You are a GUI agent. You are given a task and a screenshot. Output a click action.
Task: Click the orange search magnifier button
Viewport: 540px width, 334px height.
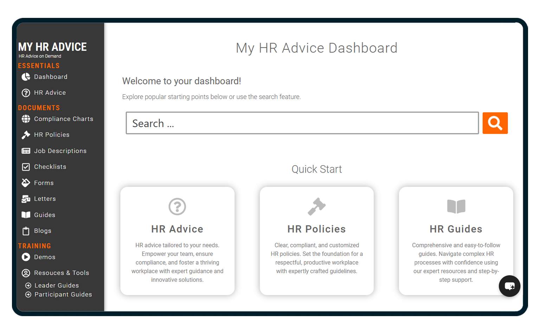pos(495,123)
